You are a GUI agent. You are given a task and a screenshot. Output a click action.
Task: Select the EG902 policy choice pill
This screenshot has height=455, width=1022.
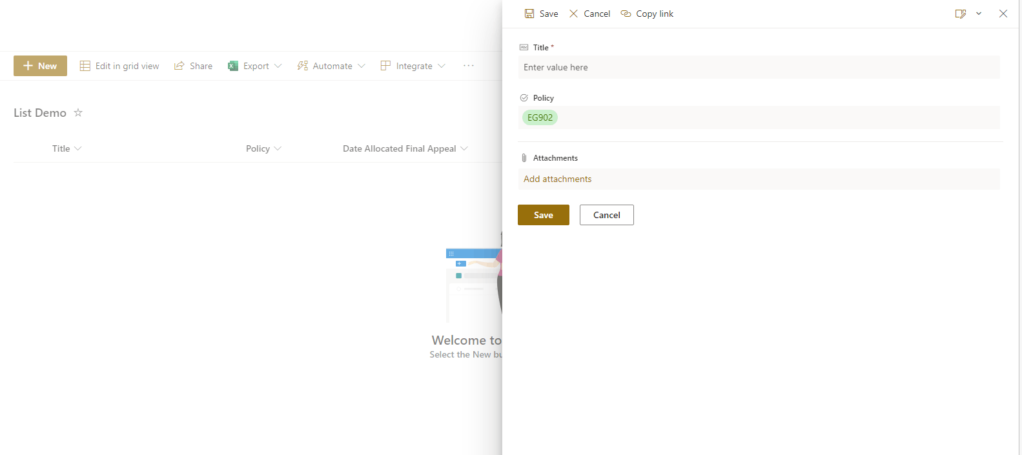click(x=540, y=117)
